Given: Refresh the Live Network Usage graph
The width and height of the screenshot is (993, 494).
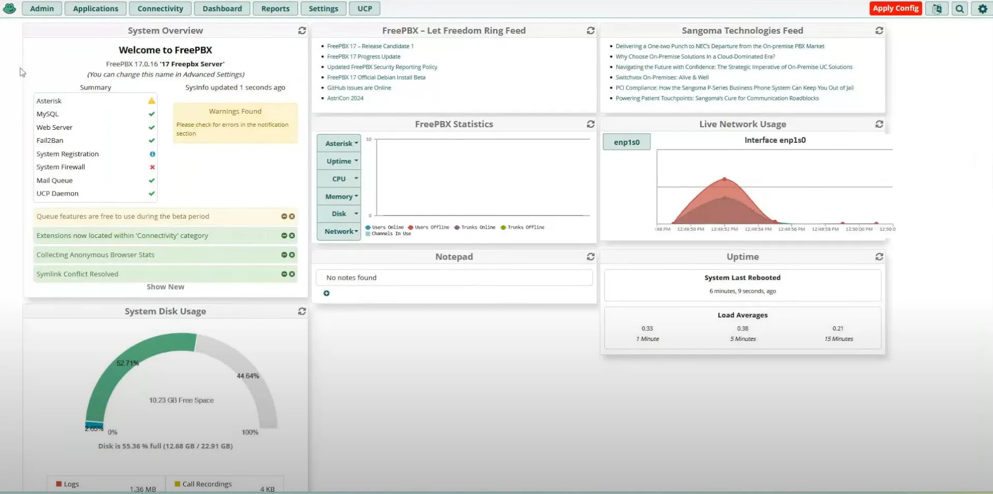Looking at the screenshot, I should [x=879, y=124].
